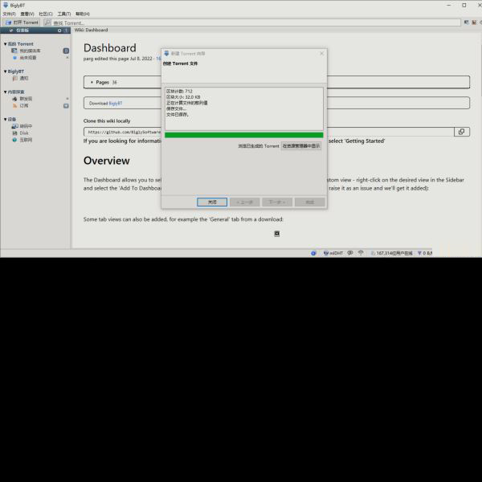
Task: Click the greyed Next (下一步) wizard button
Action: tap(277, 202)
